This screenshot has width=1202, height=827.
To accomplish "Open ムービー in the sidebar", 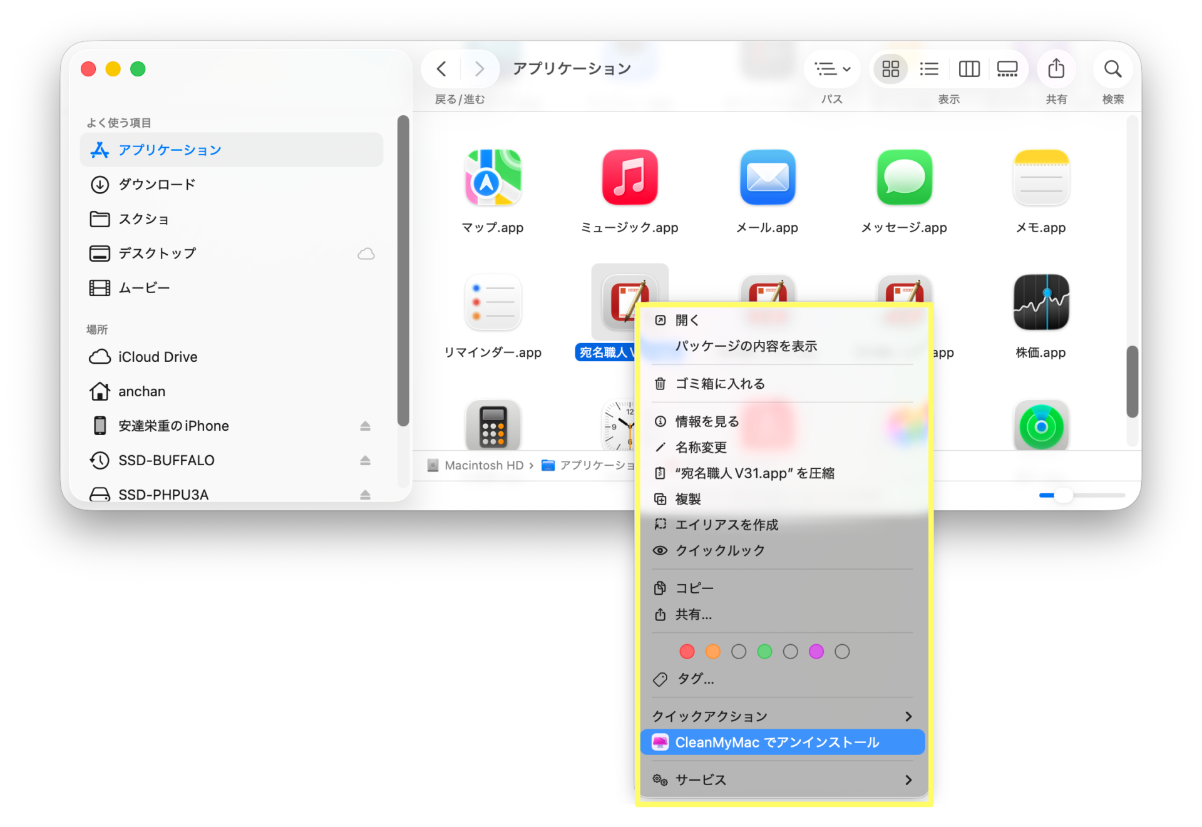I will pyautogui.click(x=232, y=287).
